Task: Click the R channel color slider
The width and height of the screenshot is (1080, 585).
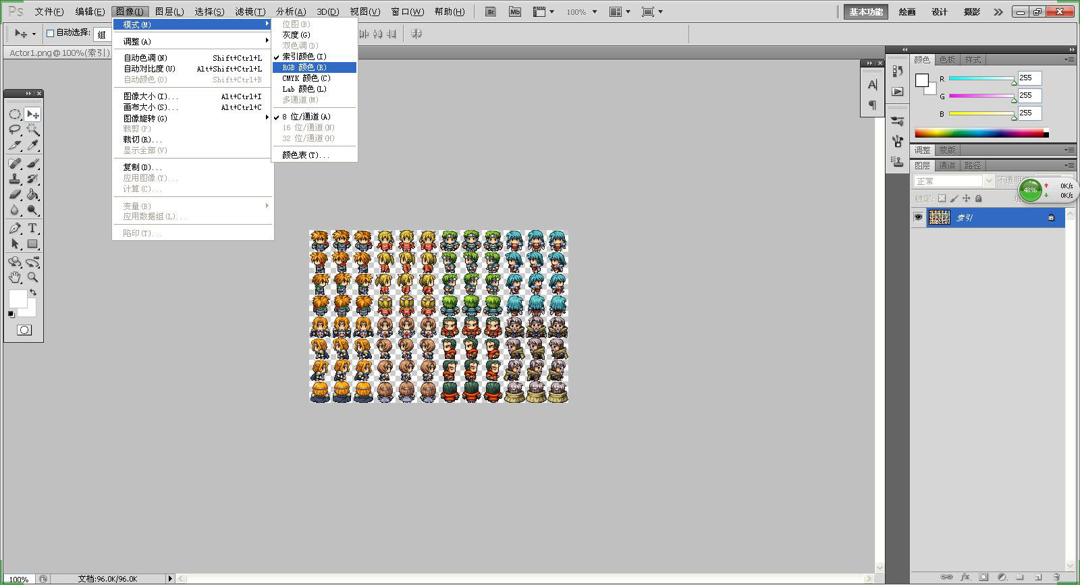Action: 982,79
